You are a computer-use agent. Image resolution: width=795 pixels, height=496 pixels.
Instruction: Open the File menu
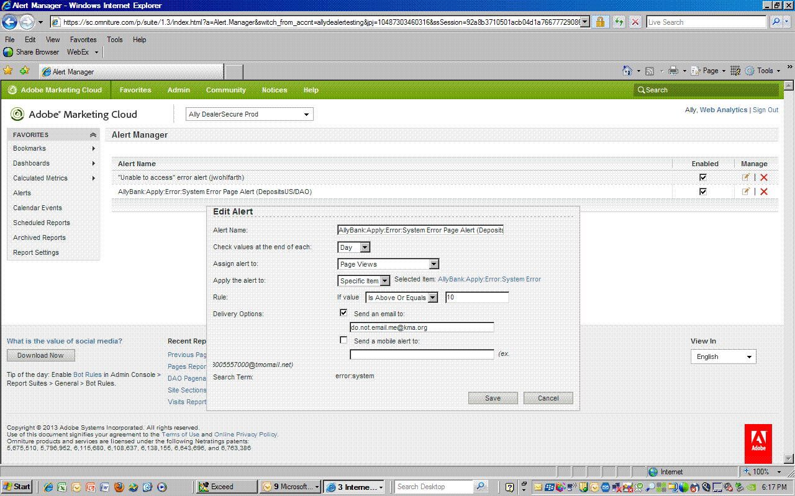pos(10,40)
